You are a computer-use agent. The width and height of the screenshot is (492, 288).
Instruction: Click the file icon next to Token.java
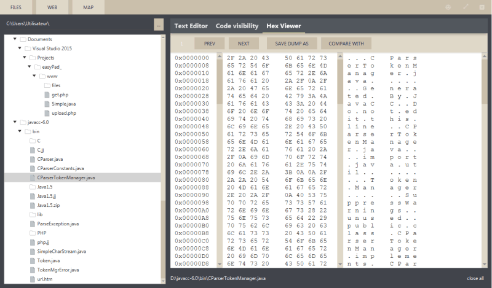click(x=32, y=260)
